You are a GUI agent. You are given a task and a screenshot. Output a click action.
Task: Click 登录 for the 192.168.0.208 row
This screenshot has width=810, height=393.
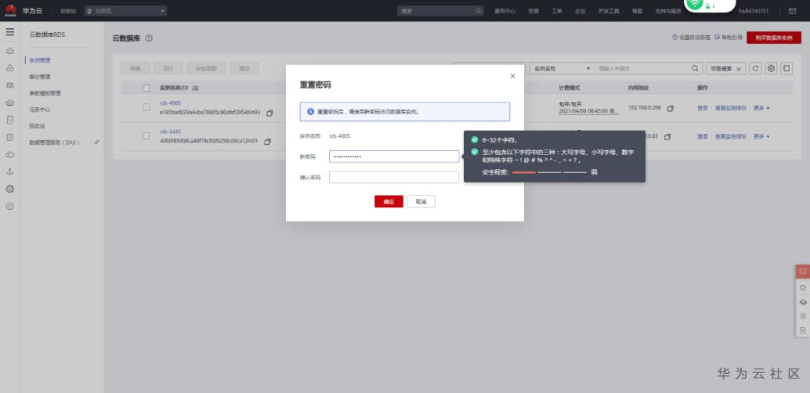[703, 108]
